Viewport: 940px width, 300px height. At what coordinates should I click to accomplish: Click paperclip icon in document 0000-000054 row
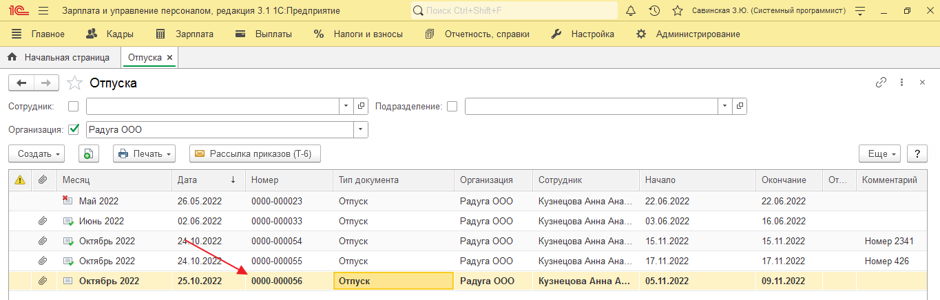coord(43,241)
